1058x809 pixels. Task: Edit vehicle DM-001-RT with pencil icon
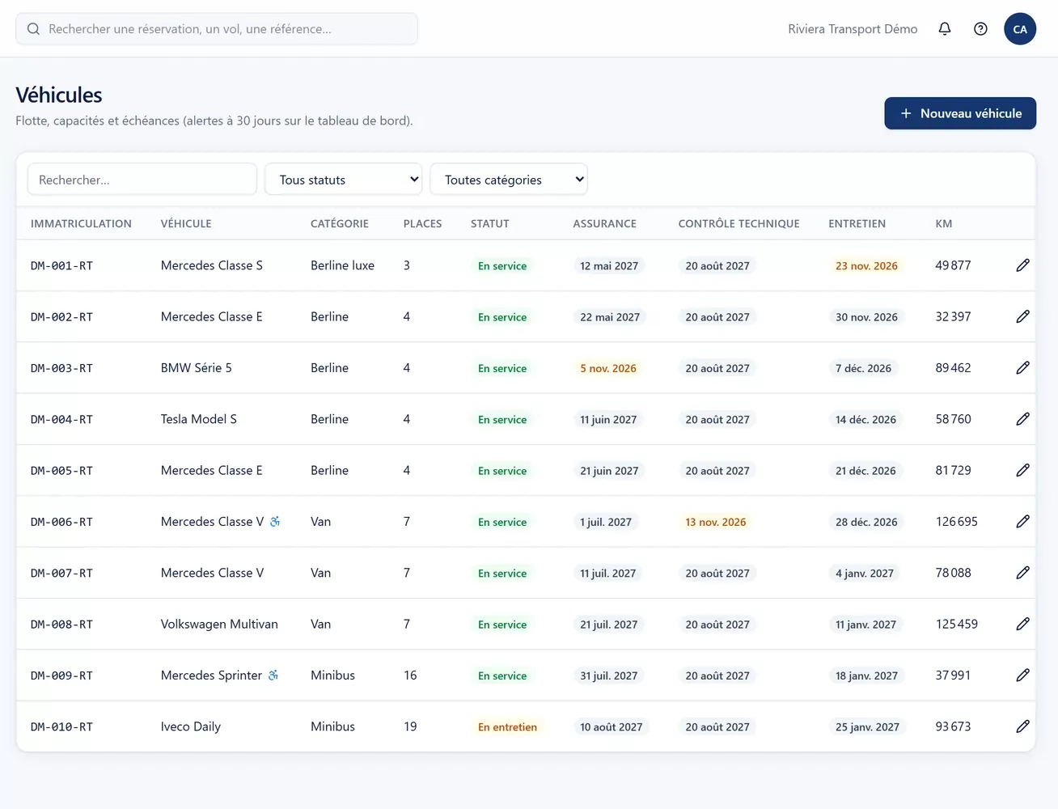click(x=1022, y=265)
